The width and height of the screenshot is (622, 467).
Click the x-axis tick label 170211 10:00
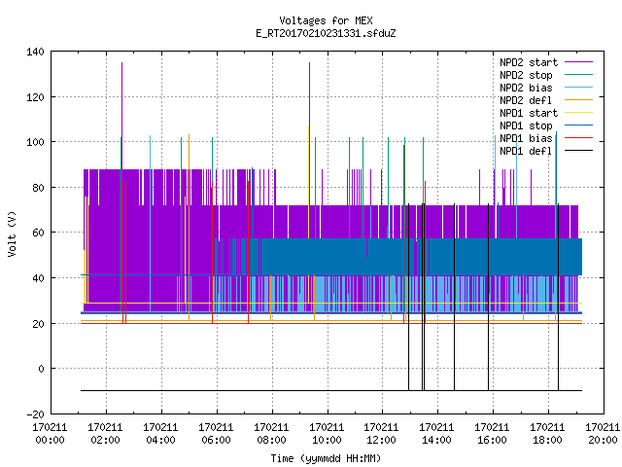(x=327, y=433)
